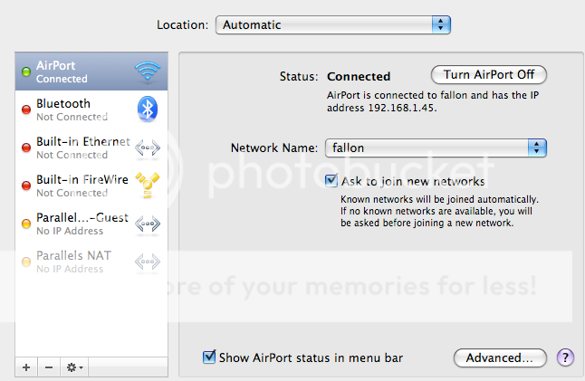Open the gear action menu
Viewport: 585px width, 381px height.
[74, 367]
